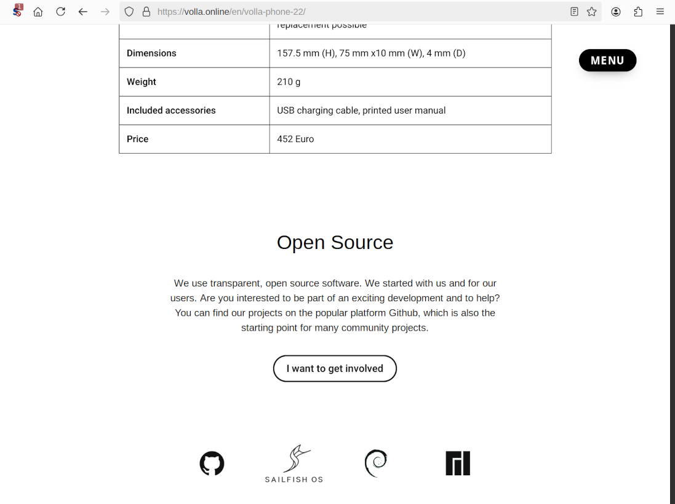The width and height of the screenshot is (675, 504).
Task: Click the red-badged extension icon at top-left
Action: 17,10
